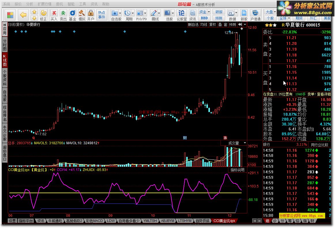Open the 系统 menu
335x228 pixels.
coord(7,4)
